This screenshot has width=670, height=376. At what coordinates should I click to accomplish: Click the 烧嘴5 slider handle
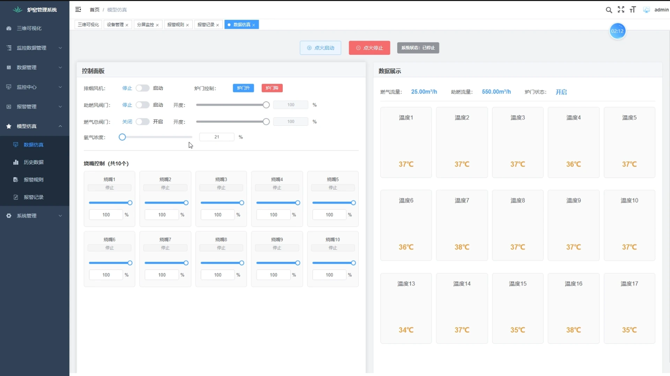tap(353, 203)
